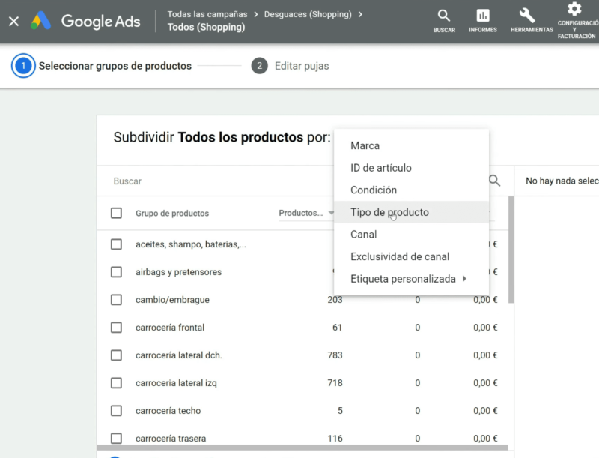The width and height of the screenshot is (599, 458).
Task: Go to step 2 Editar pujas
Action: pos(291,66)
